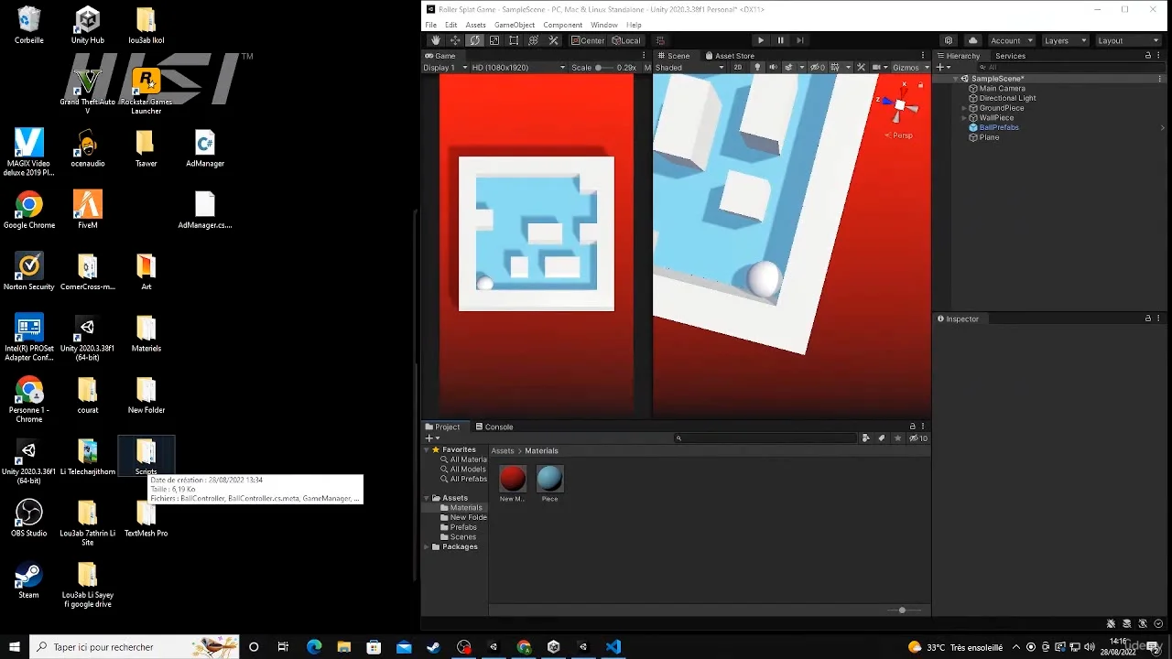Click the Project panel search field
Image resolution: width=1172 pixels, height=659 pixels.
pos(767,438)
